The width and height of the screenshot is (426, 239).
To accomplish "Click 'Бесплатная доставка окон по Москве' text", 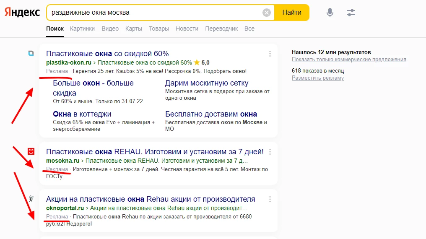I will point(216,125).
